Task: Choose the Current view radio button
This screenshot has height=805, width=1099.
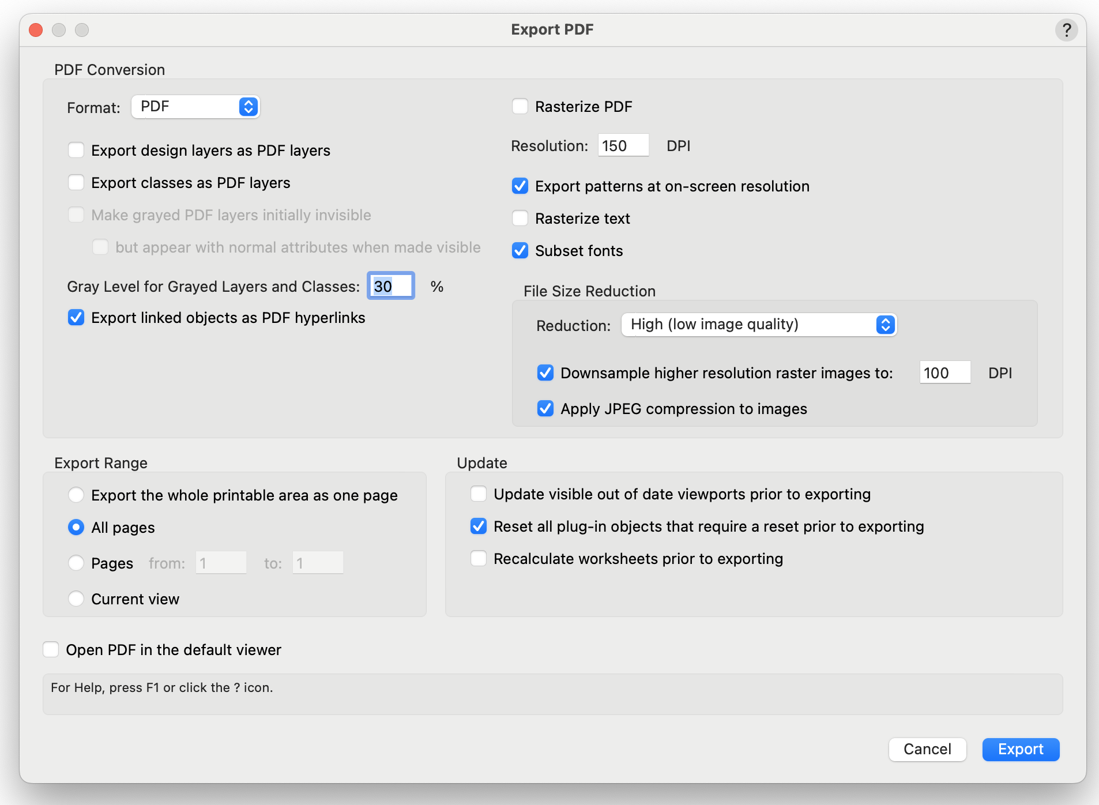Action: [76, 599]
